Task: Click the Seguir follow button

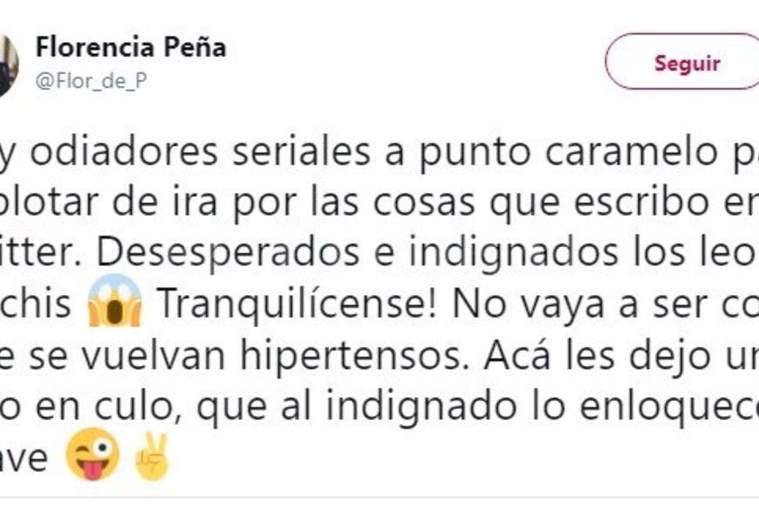Action: click(x=687, y=62)
